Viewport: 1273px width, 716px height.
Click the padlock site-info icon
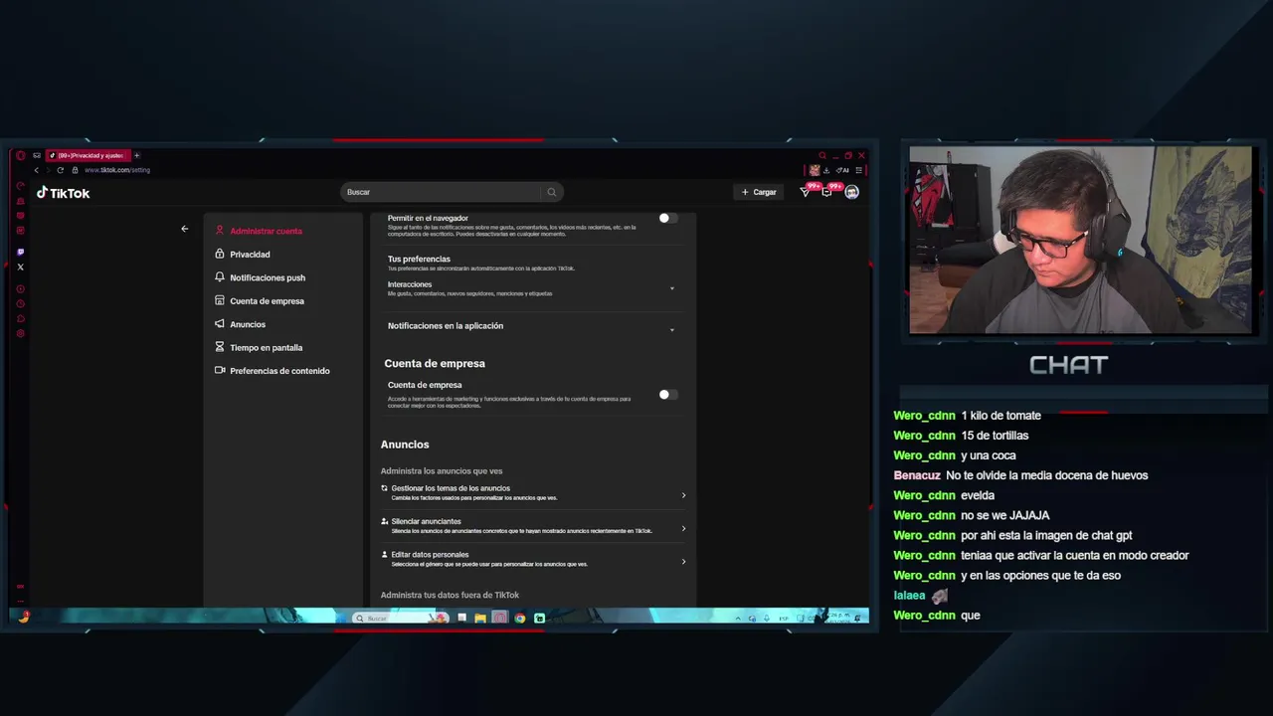coord(75,170)
